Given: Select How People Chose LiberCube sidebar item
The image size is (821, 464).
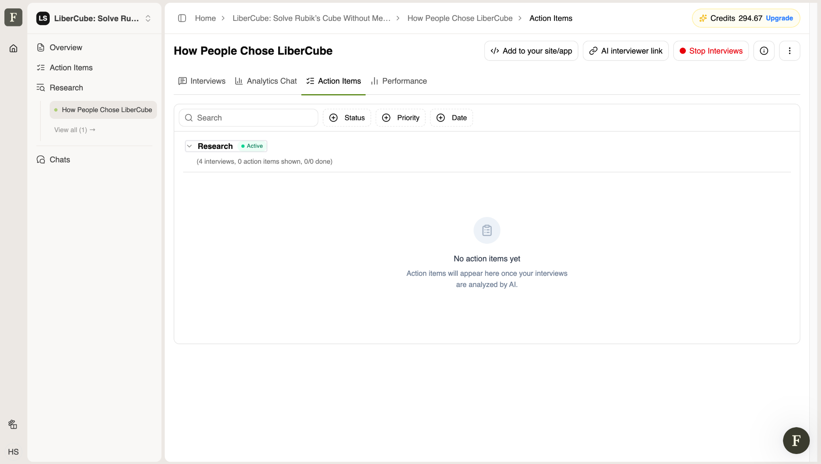Looking at the screenshot, I should pyautogui.click(x=103, y=110).
